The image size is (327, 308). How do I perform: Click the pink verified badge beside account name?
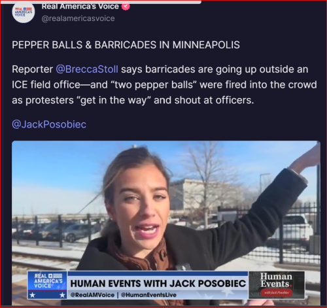[126, 7]
